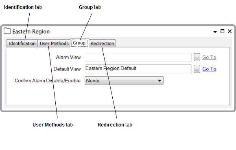
Task: Select the Group tab
Action: click(x=79, y=43)
